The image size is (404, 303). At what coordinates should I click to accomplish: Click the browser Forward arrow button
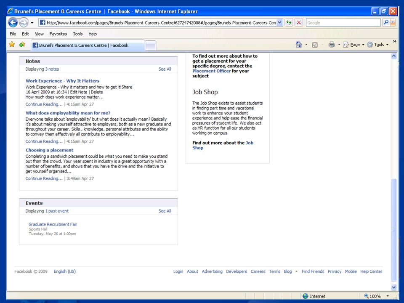pyautogui.click(x=24, y=23)
